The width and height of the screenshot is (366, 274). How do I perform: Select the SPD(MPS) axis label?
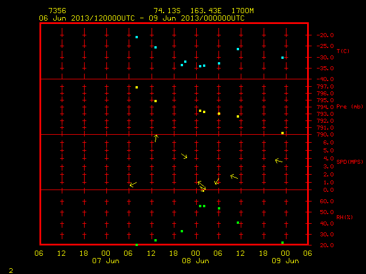(x=349, y=162)
